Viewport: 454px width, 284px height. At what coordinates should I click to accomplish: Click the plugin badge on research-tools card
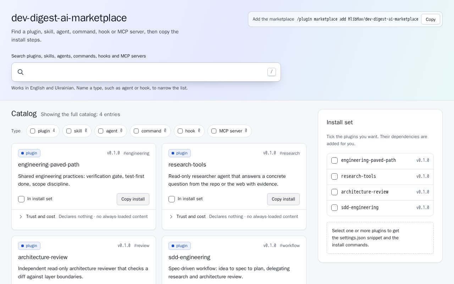coord(179,153)
